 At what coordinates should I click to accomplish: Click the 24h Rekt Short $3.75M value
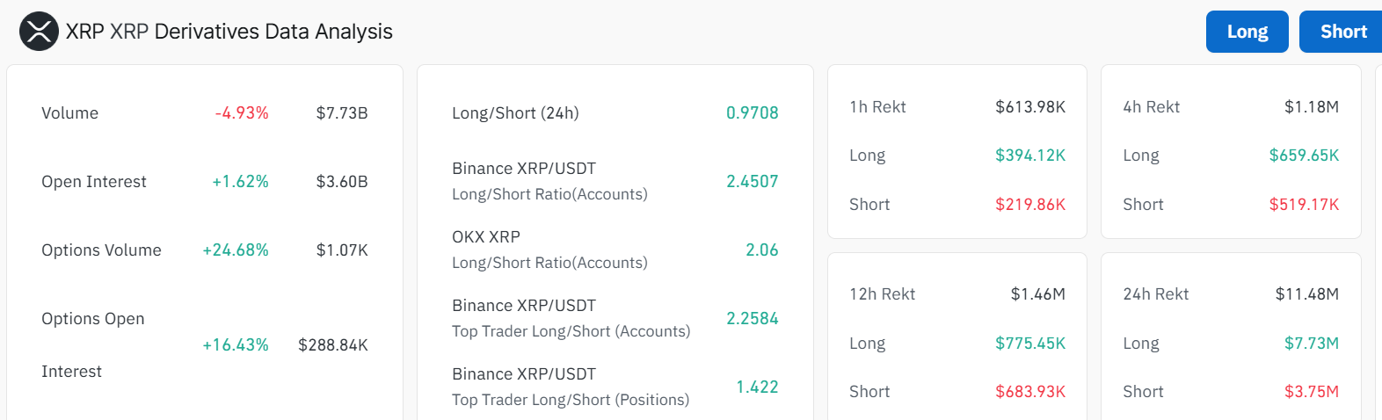[1312, 391]
